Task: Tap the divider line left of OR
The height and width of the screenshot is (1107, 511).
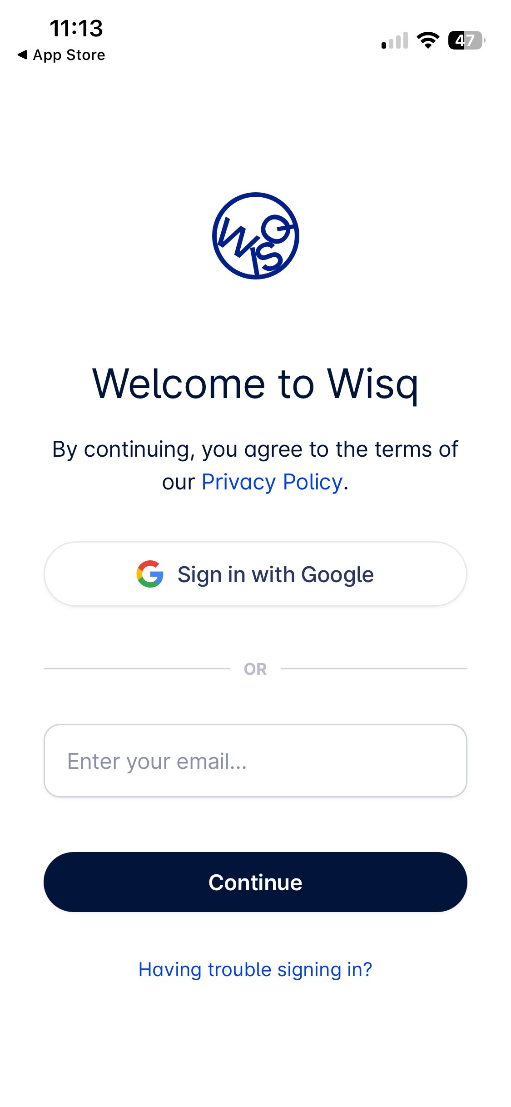Action: click(x=137, y=668)
